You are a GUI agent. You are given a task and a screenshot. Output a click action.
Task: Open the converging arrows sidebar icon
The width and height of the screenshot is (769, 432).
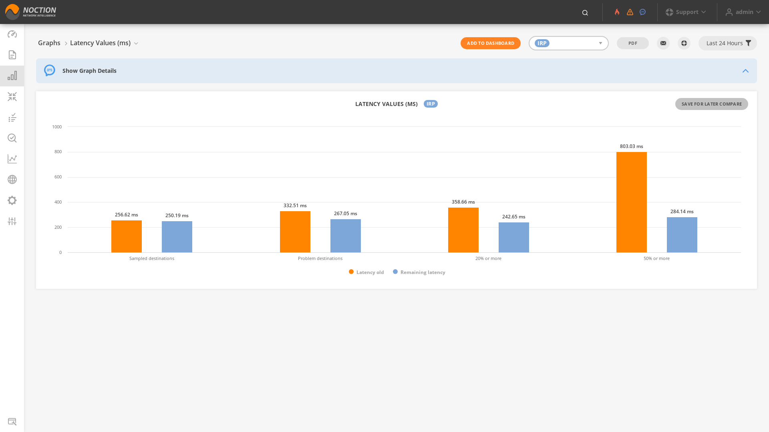pos(12,96)
